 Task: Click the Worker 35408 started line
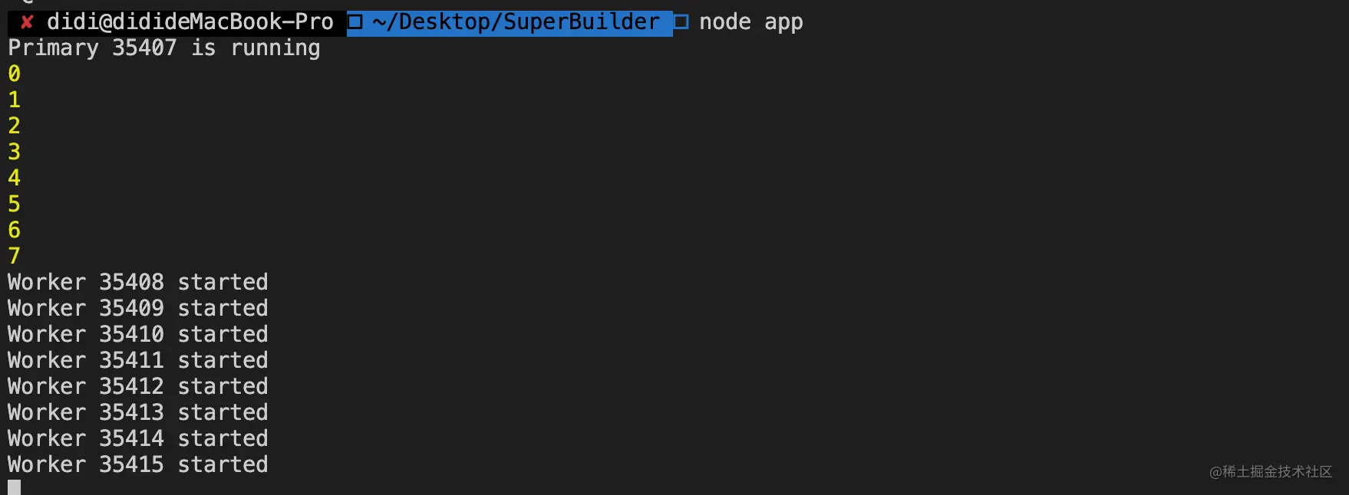tap(138, 283)
